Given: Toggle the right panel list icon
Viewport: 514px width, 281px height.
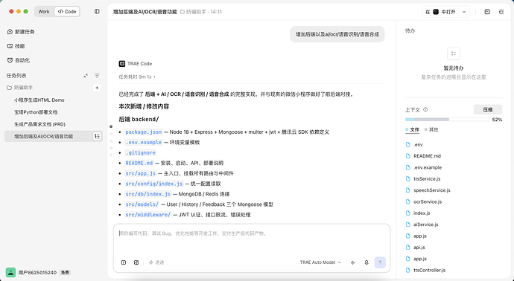Looking at the screenshot, I should 501,12.
